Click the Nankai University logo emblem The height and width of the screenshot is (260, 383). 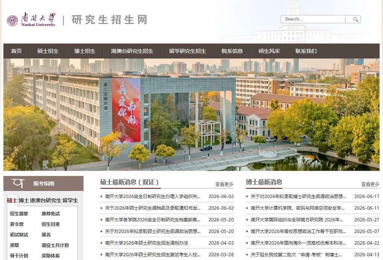click(12, 21)
